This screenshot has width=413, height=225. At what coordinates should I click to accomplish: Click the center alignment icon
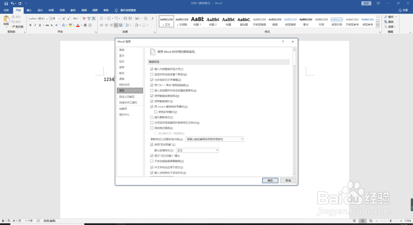(x=107, y=25)
